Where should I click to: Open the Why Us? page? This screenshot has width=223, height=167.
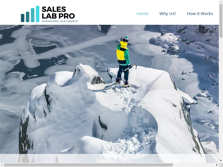coord(168,13)
